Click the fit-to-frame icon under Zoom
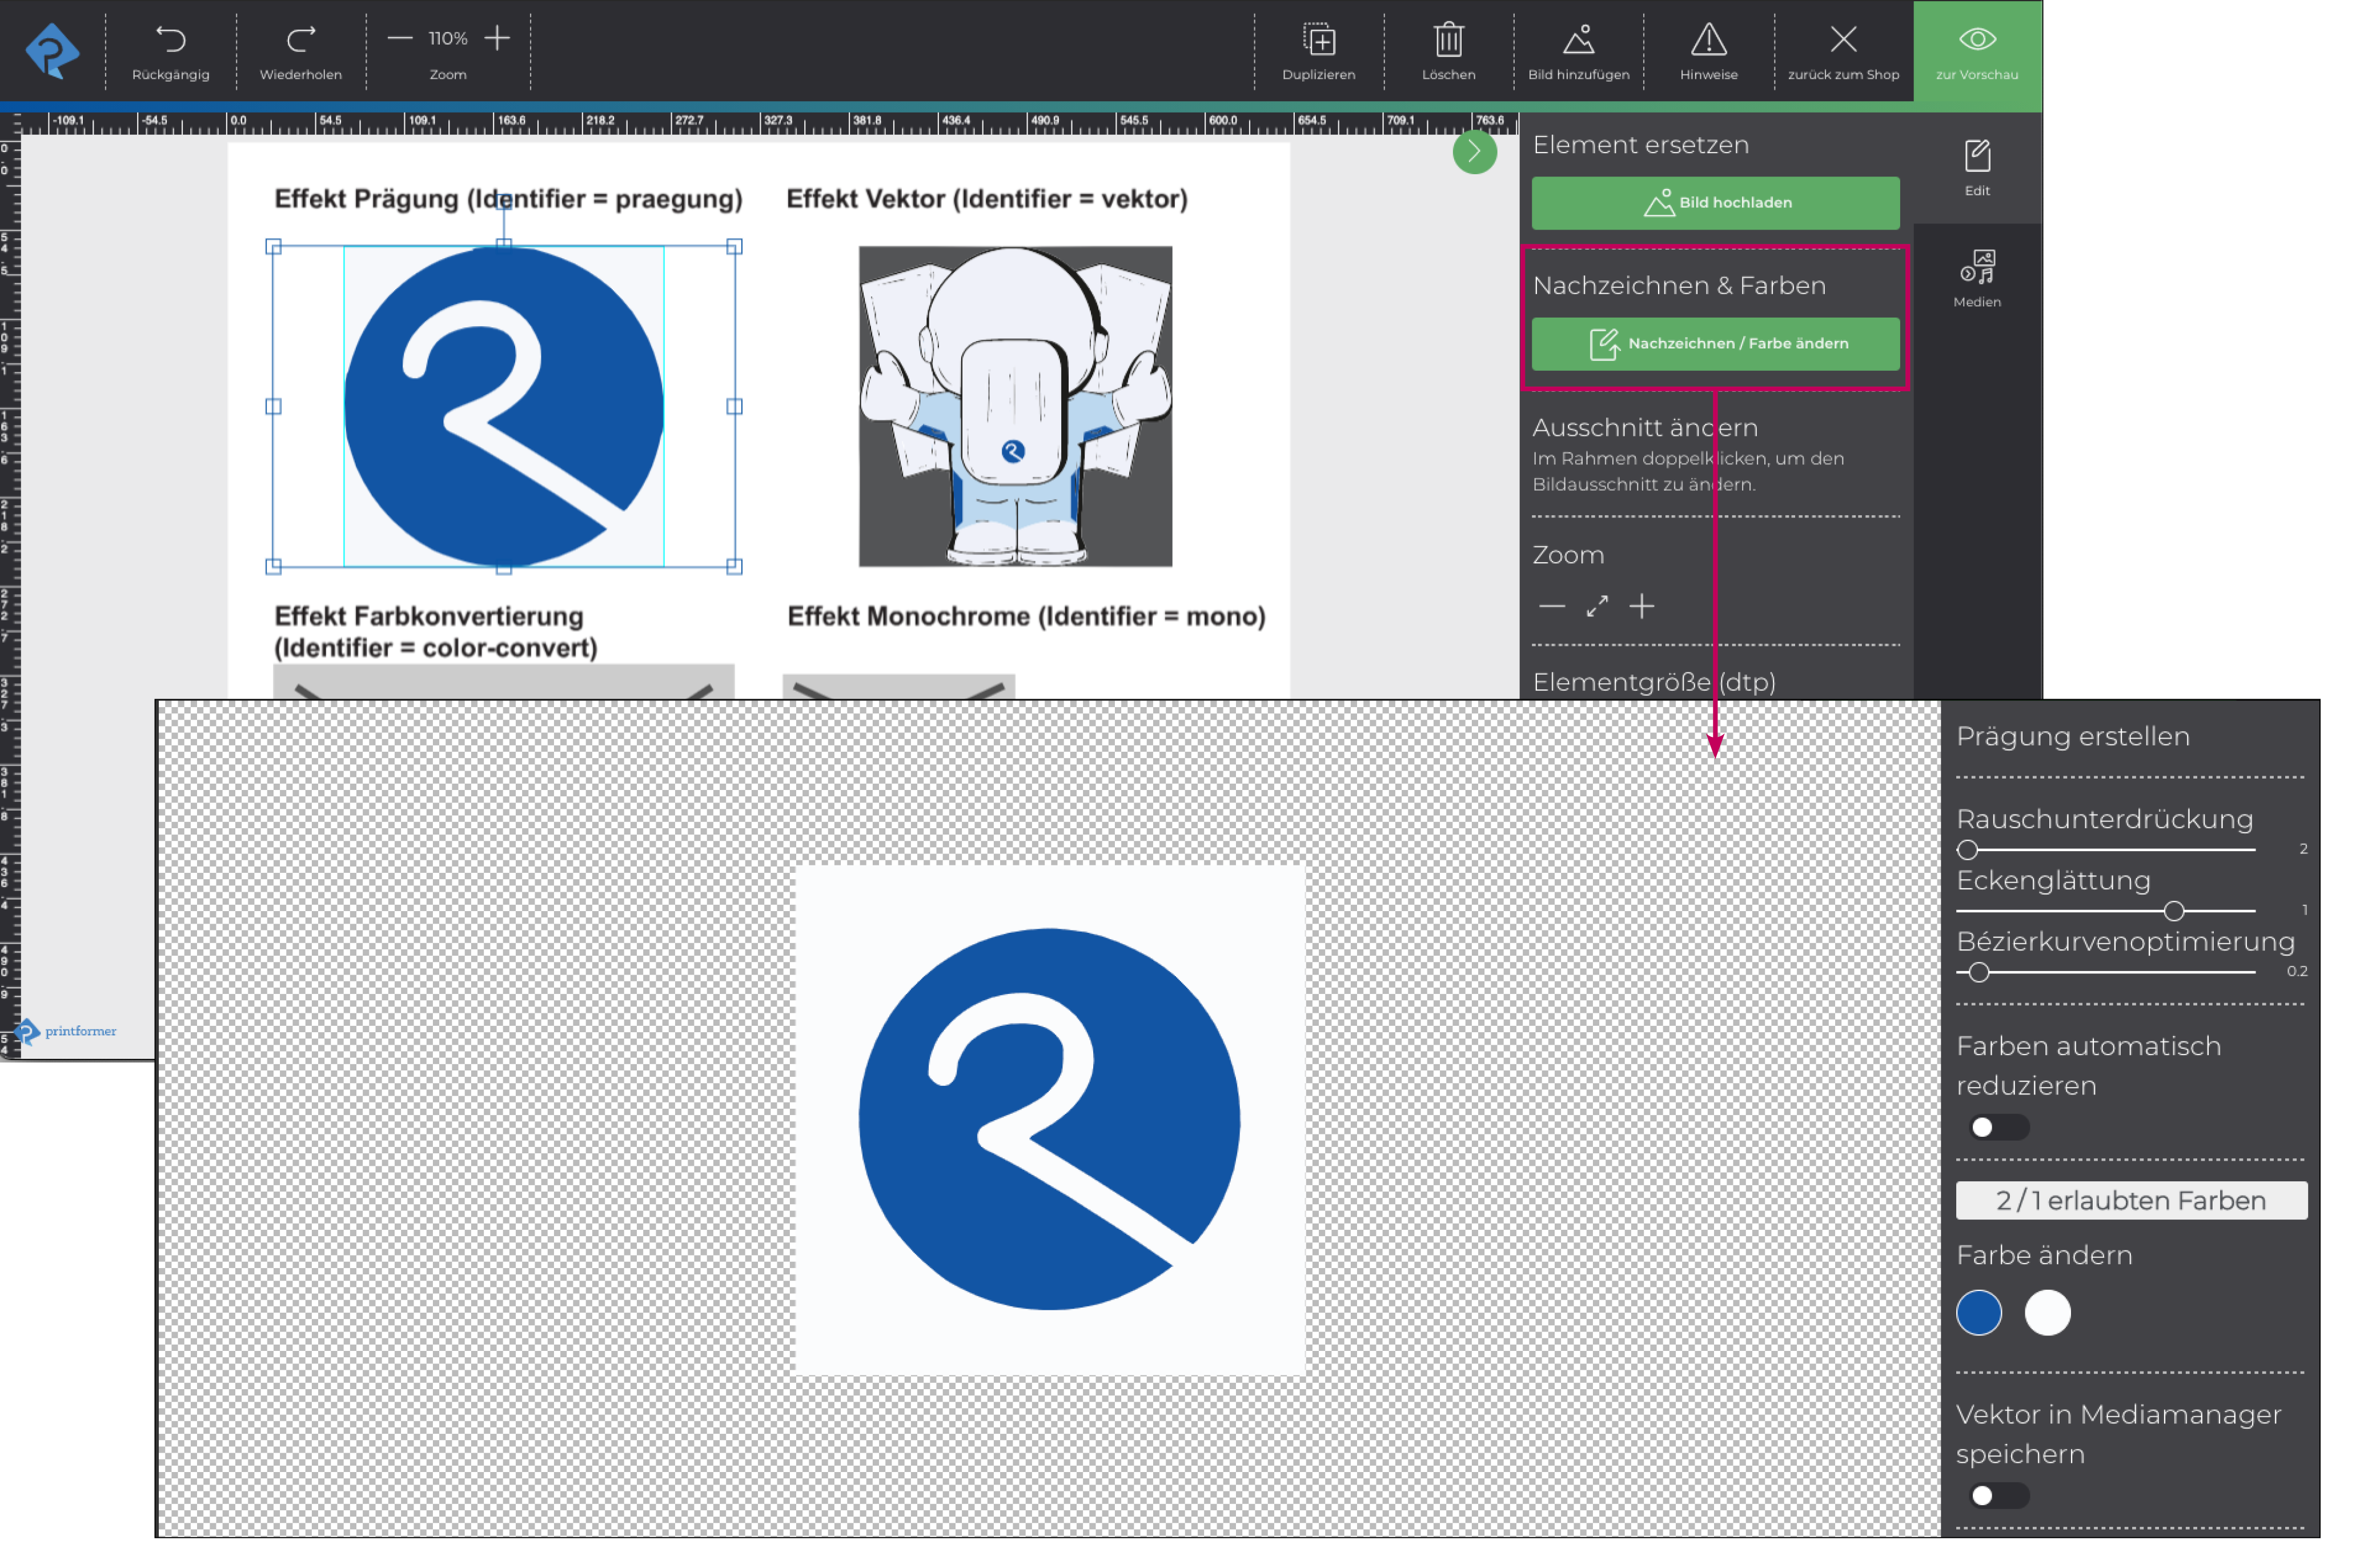The height and width of the screenshot is (1552, 2380). pyautogui.click(x=1596, y=606)
